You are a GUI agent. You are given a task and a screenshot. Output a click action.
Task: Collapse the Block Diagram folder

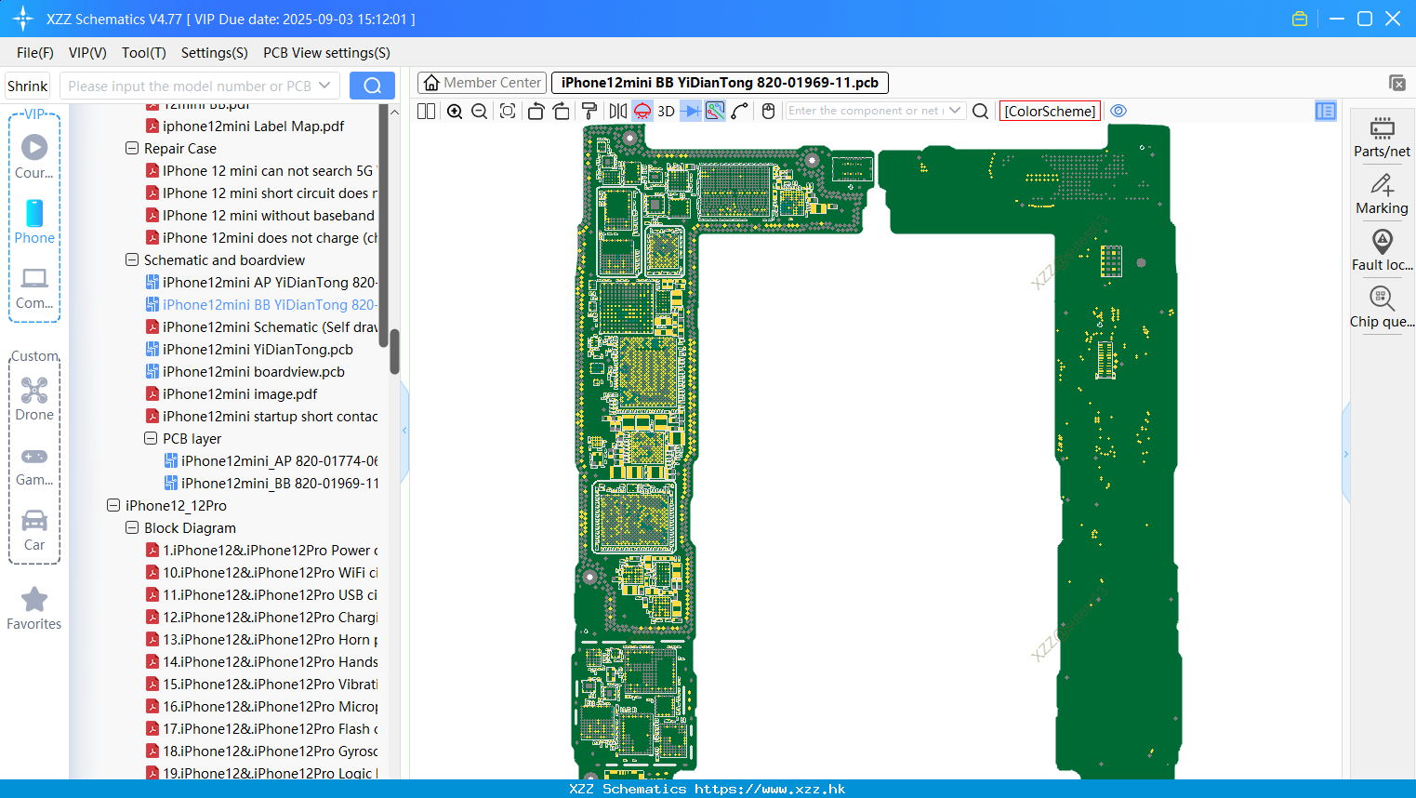point(132,527)
